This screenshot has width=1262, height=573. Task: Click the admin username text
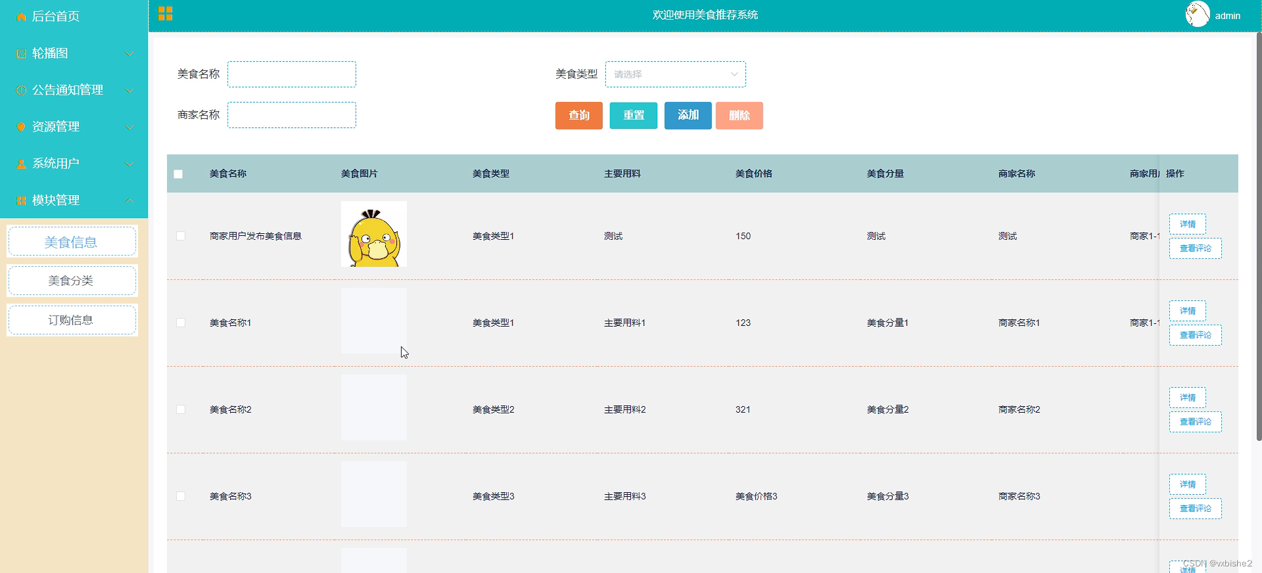coord(1227,16)
